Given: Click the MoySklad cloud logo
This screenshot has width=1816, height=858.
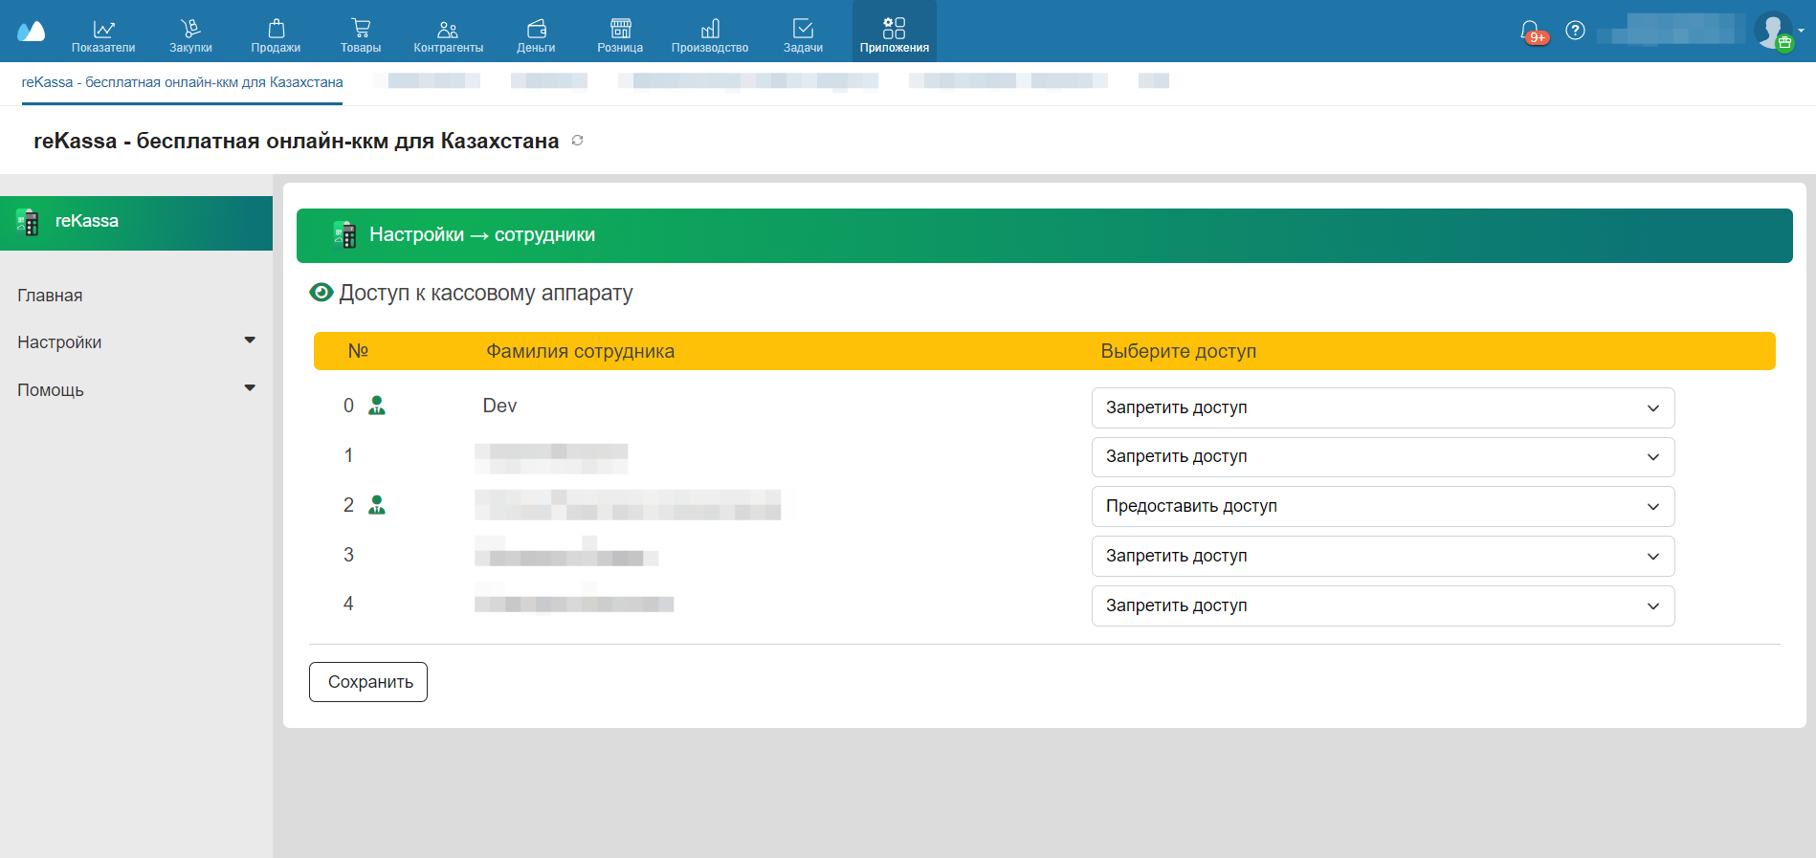Looking at the screenshot, I should (x=32, y=32).
